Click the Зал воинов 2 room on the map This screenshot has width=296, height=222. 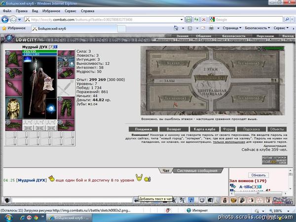pyautogui.click(x=249, y=98)
